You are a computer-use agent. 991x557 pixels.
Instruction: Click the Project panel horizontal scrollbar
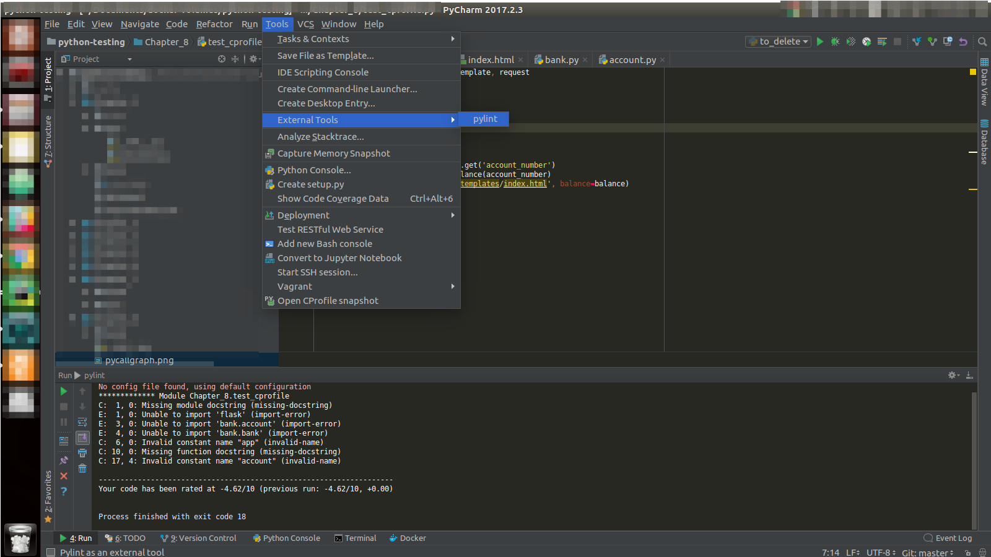point(135,365)
